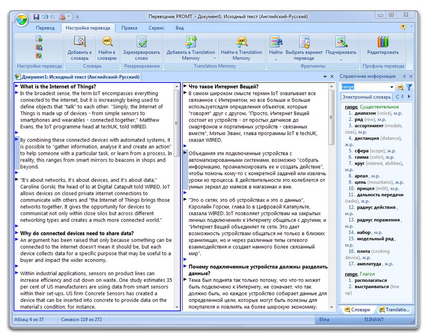This screenshot has width=425, height=333.
Task: Expand the arrow next to help icon
Action: click(411, 26)
